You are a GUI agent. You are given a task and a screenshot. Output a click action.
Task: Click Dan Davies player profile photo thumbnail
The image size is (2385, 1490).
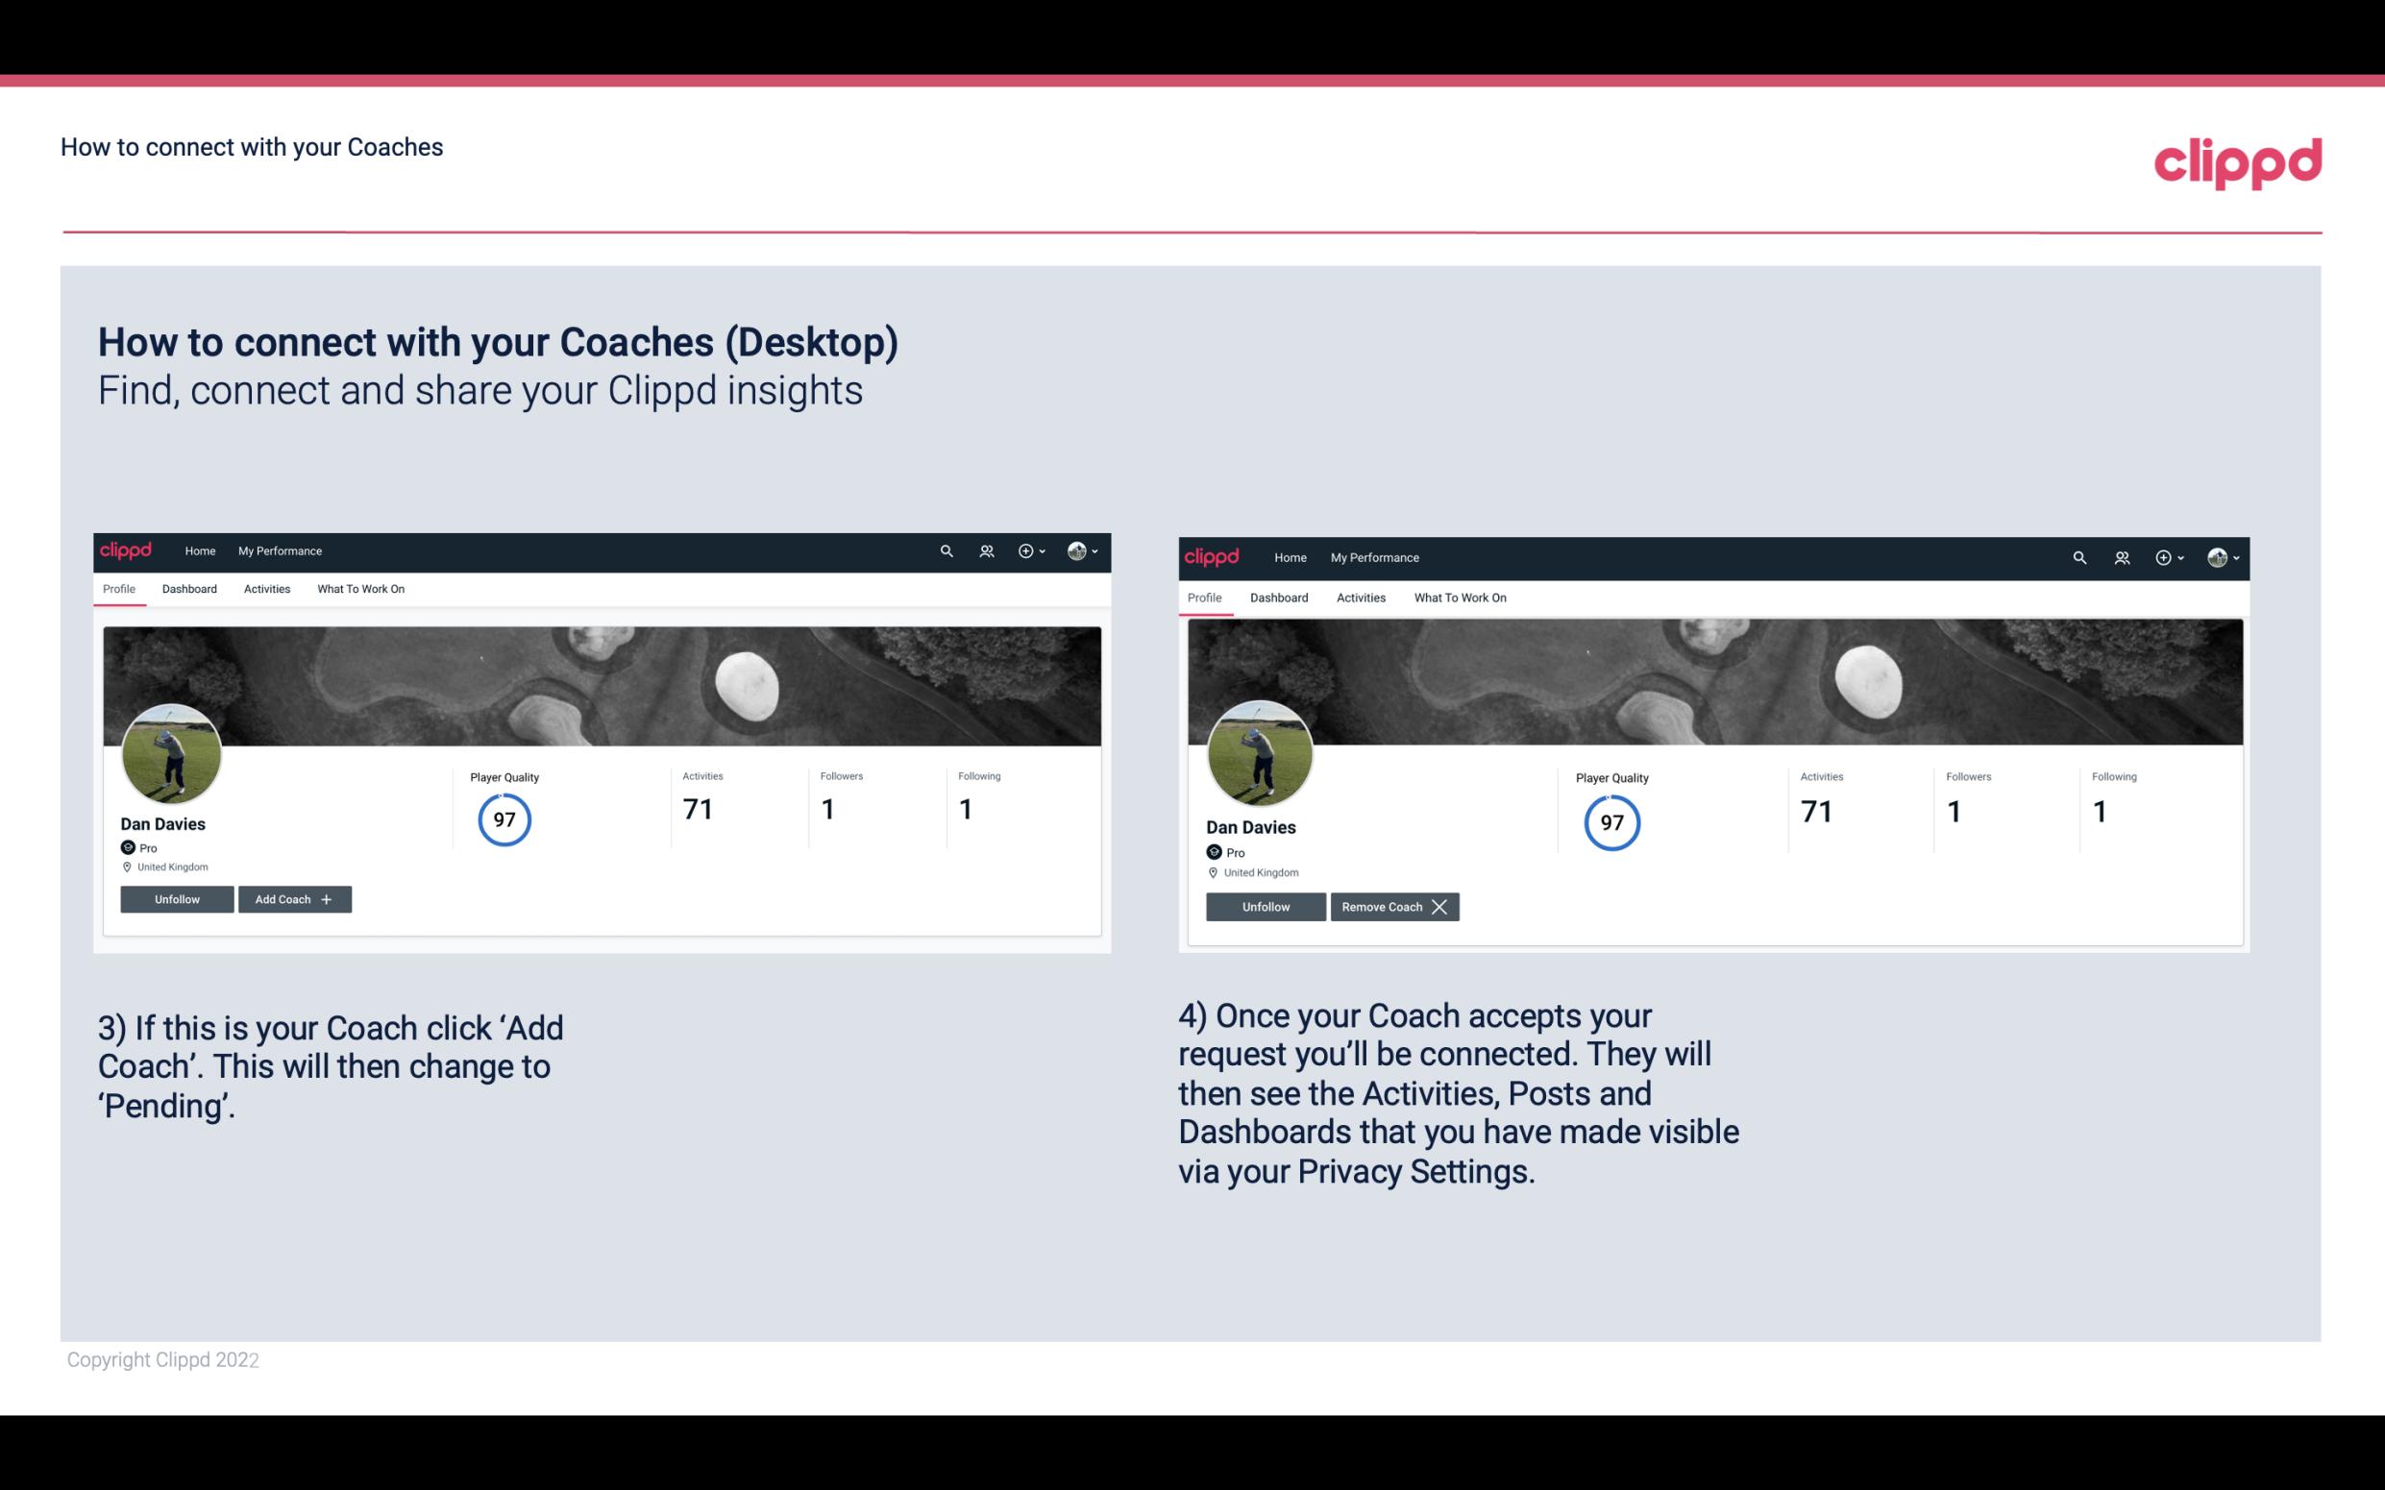[x=172, y=750]
